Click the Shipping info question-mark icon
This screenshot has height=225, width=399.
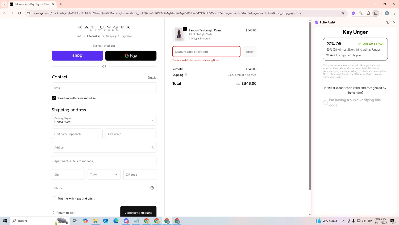point(186,75)
